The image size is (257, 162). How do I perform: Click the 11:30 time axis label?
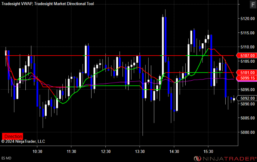71,152
